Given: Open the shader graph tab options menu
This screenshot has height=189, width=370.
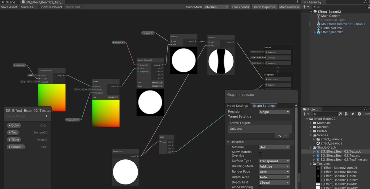Looking at the screenshot, I should [x=298, y=2].
